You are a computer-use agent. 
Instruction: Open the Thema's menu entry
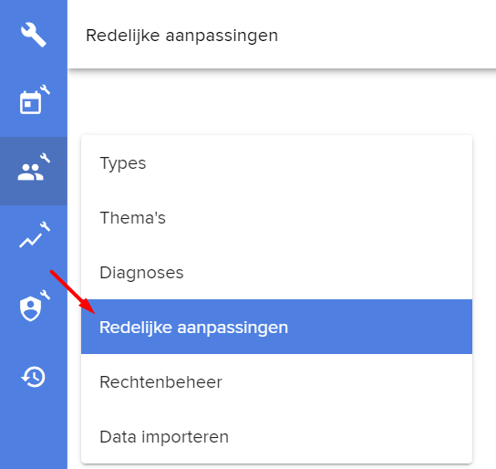(276, 218)
